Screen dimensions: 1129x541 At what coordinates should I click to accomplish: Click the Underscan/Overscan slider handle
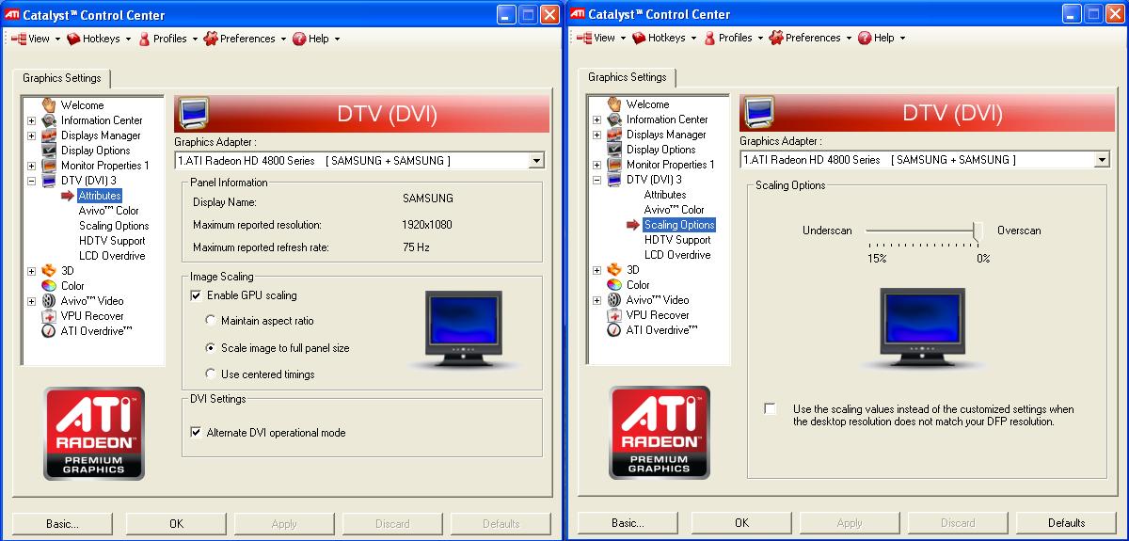point(978,231)
